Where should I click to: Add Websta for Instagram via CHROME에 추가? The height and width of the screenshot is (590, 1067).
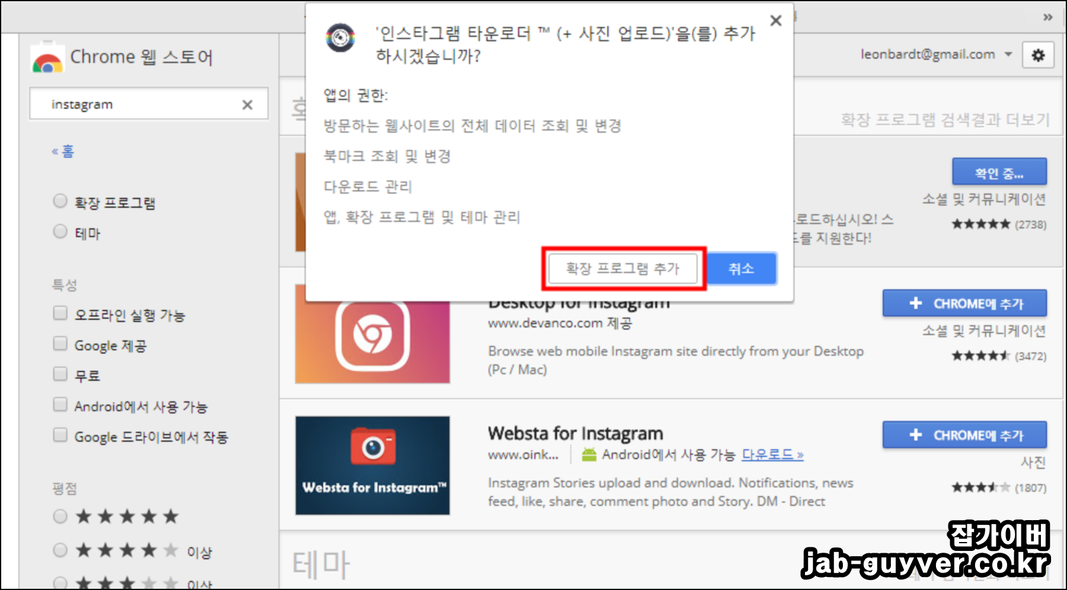pos(964,435)
